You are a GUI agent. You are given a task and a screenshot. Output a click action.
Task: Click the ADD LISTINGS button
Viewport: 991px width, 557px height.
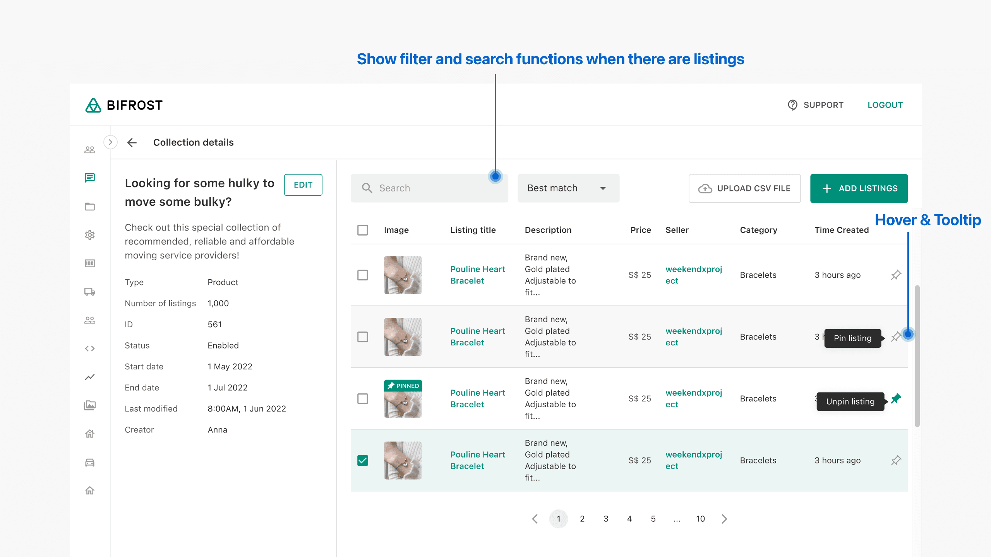click(x=859, y=188)
